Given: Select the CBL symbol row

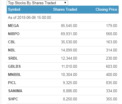Looking at the screenshot, I should [x=63, y=42].
